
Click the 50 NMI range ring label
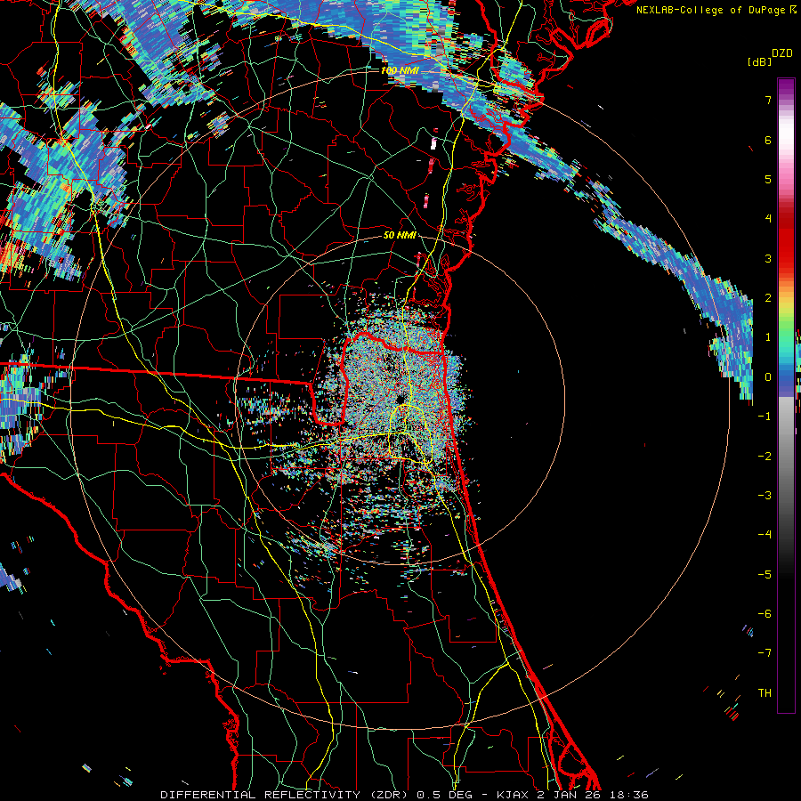400,236
